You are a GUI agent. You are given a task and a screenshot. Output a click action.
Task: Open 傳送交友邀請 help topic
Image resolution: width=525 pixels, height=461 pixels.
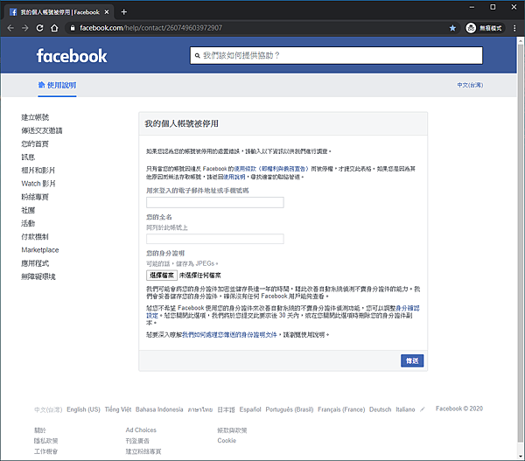coord(42,130)
